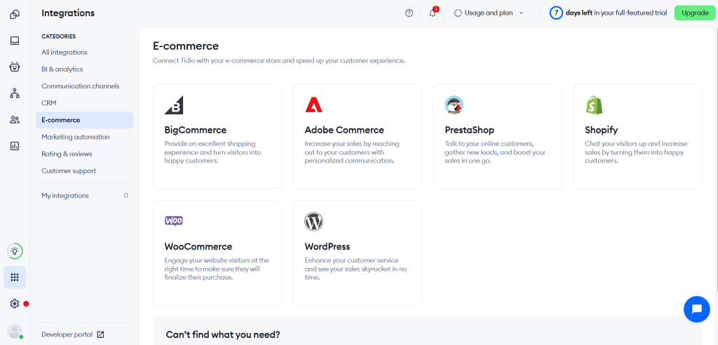Open My integrations list

(x=84, y=196)
